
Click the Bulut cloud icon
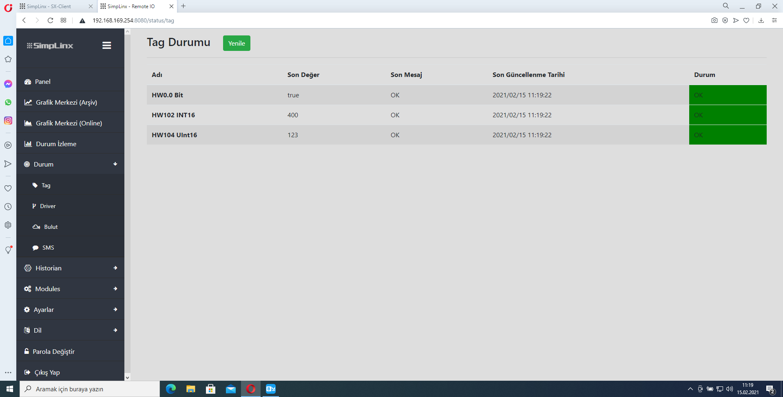36,227
